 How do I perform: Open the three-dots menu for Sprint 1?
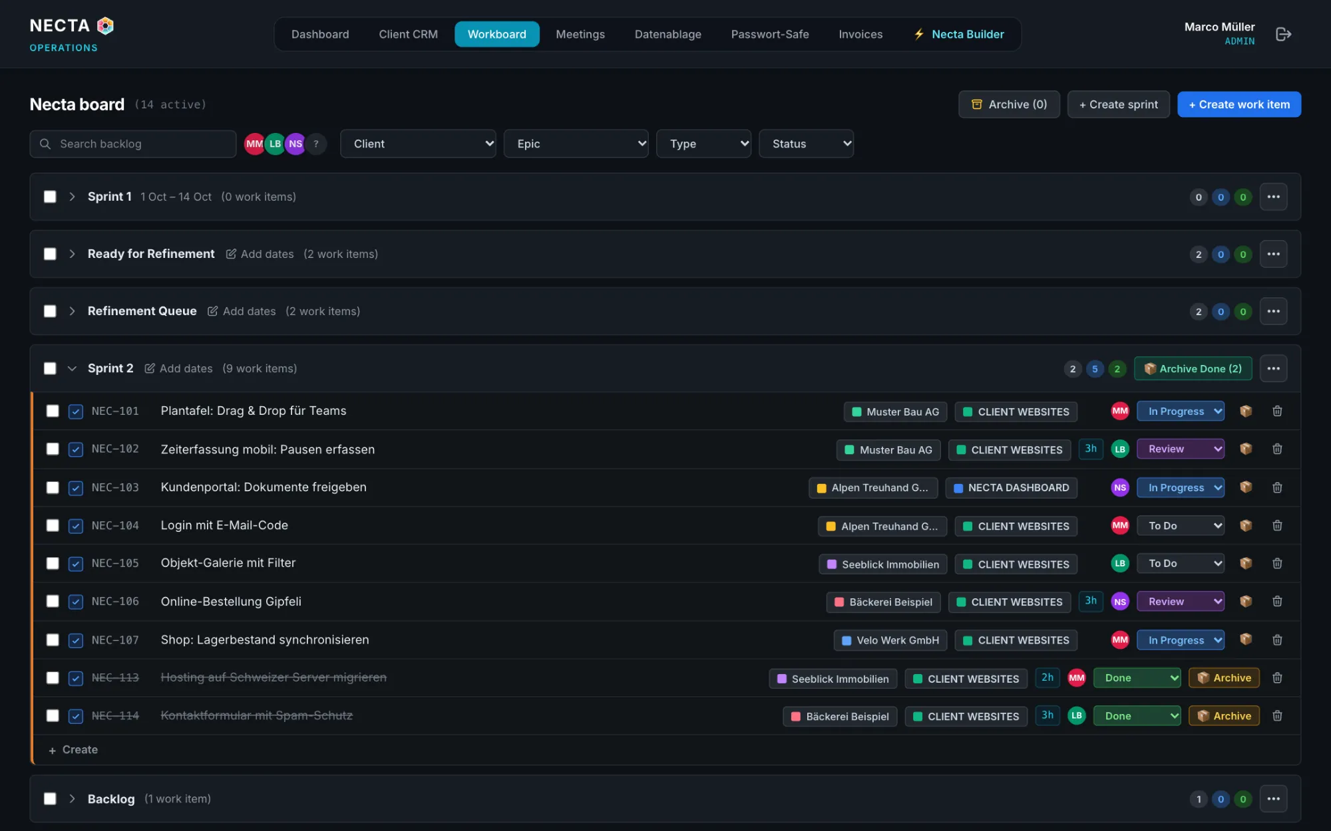click(x=1273, y=197)
